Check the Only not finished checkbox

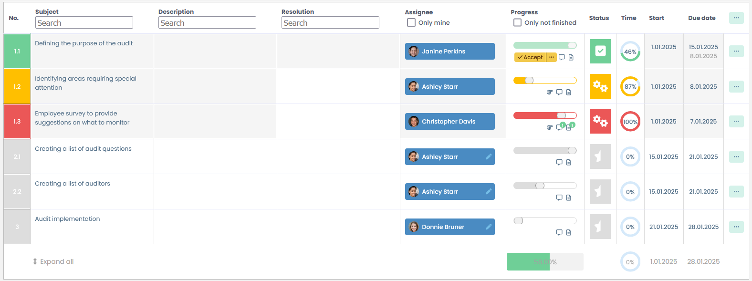tap(517, 22)
